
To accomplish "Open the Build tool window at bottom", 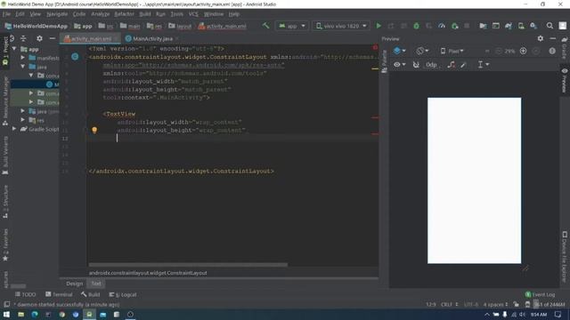I will coord(91,294).
